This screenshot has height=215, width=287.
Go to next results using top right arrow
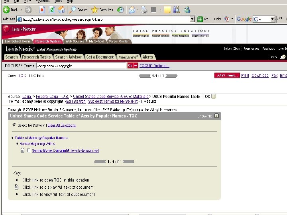171,76
